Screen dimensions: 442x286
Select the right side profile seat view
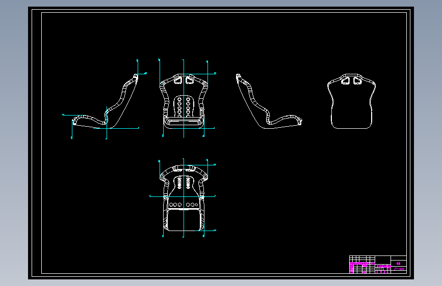click(x=269, y=101)
